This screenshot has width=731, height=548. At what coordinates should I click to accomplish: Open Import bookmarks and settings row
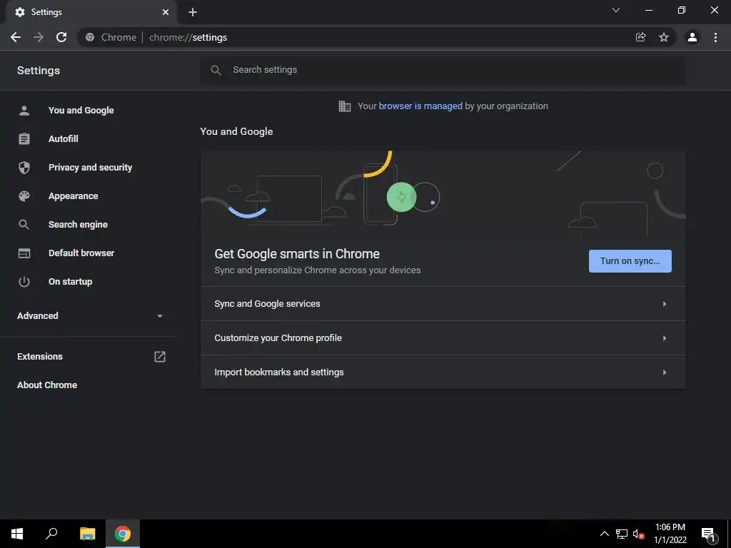click(443, 372)
